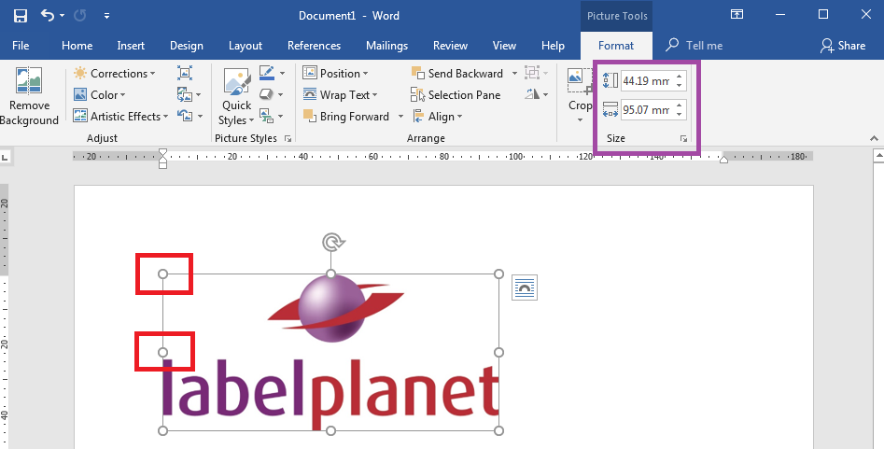This screenshot has width=884, height=449.
Task: Switch to the Insert tab
Action: [x=131, y=46]
